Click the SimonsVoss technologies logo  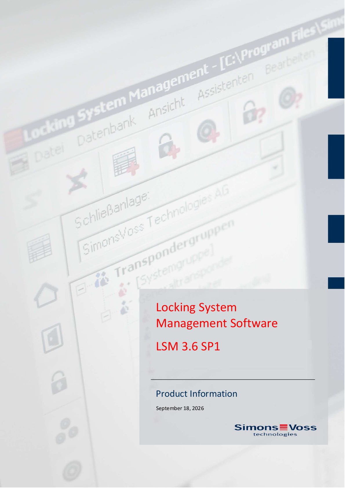275,430
